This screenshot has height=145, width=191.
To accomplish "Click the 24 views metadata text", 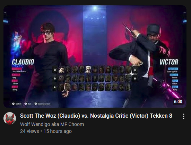I will tap(29, 131).
